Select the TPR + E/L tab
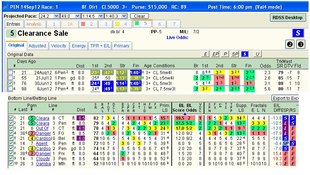This screenshot has width=310, height=175. coord(100,46)
